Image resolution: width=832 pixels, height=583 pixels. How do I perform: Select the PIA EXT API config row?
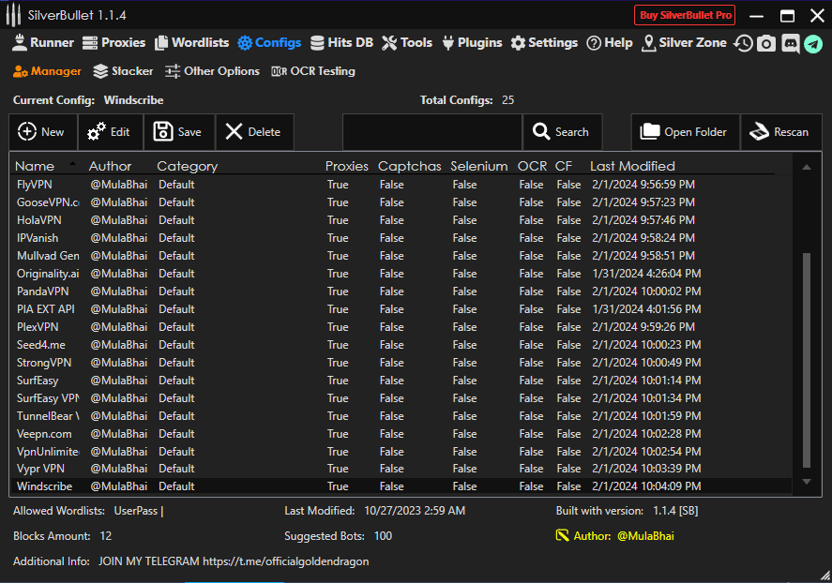[401, 309]
